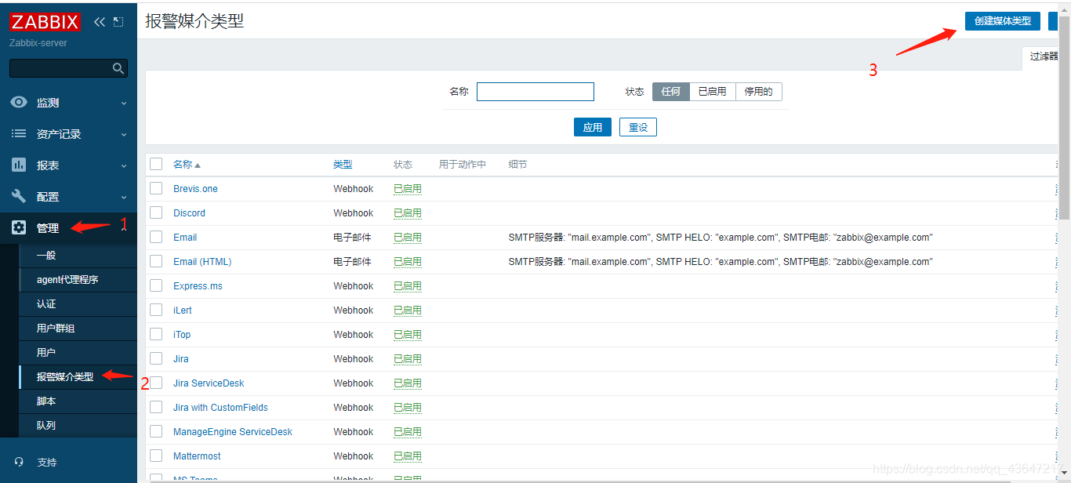Open the 用户群组 submenu item
Screen dimensions: 1071x483
click(x=78, y=329)
